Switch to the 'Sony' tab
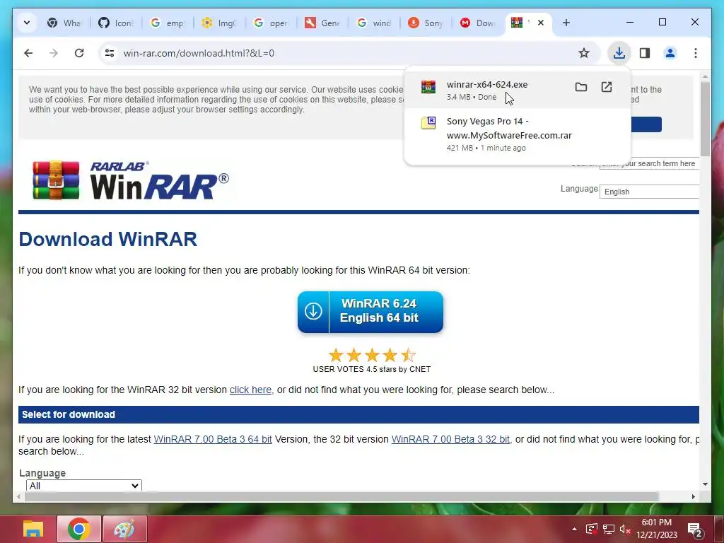 (x=426, y=23)
